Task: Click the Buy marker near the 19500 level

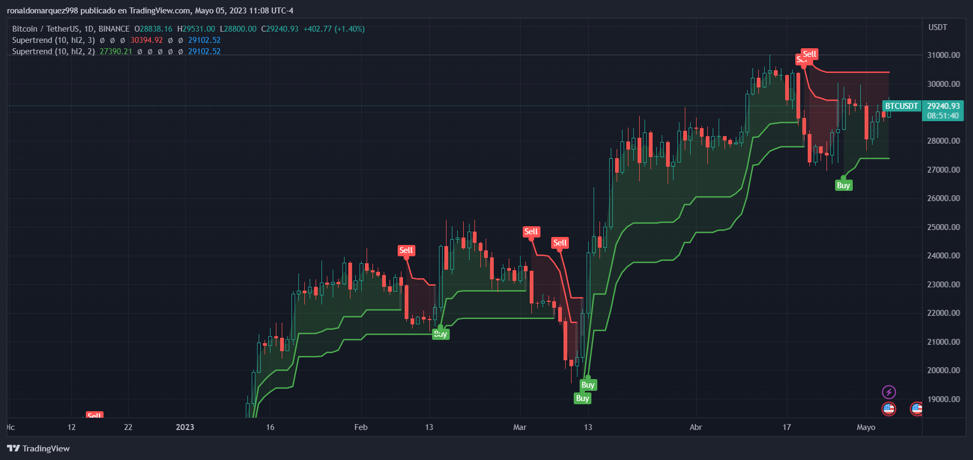Action: click(x=588, y=385)
